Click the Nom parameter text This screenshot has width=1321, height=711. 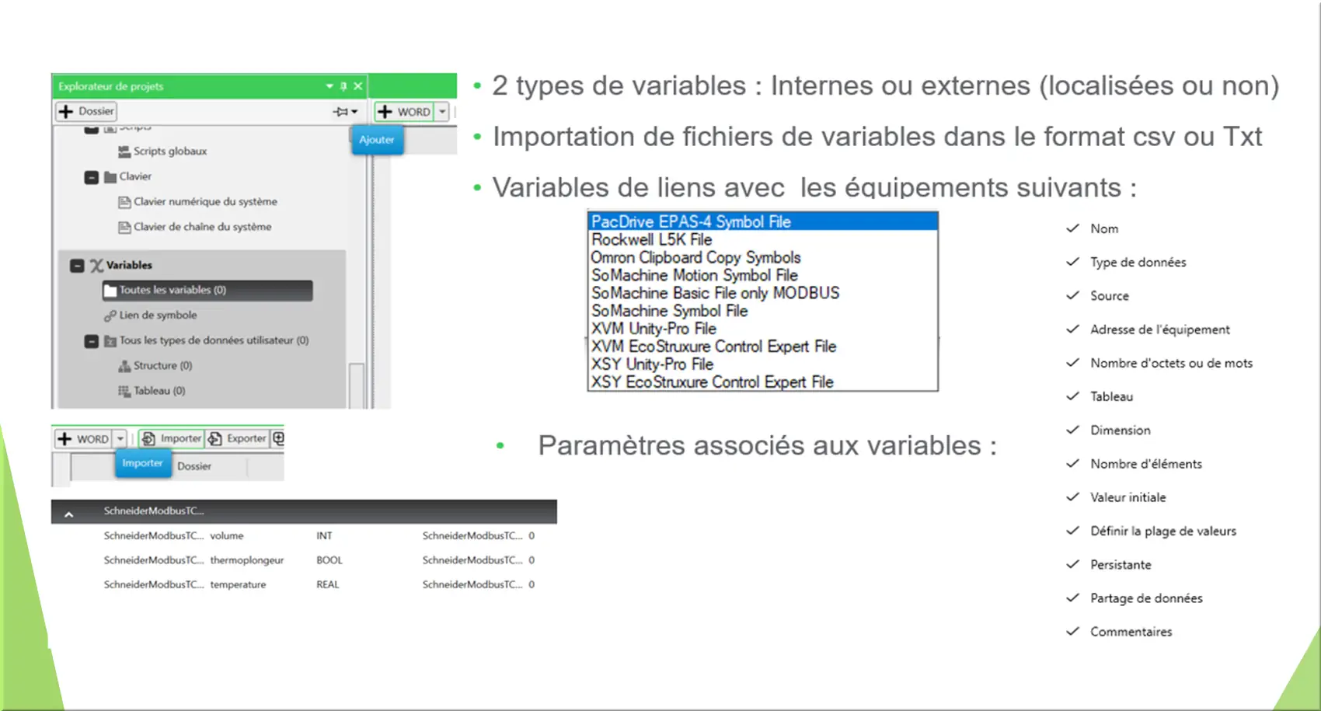[1104, 229]
